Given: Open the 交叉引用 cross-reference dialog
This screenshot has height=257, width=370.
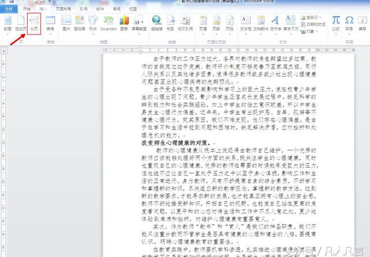Looking at the screenshot, I should click(x=185, y=24).
